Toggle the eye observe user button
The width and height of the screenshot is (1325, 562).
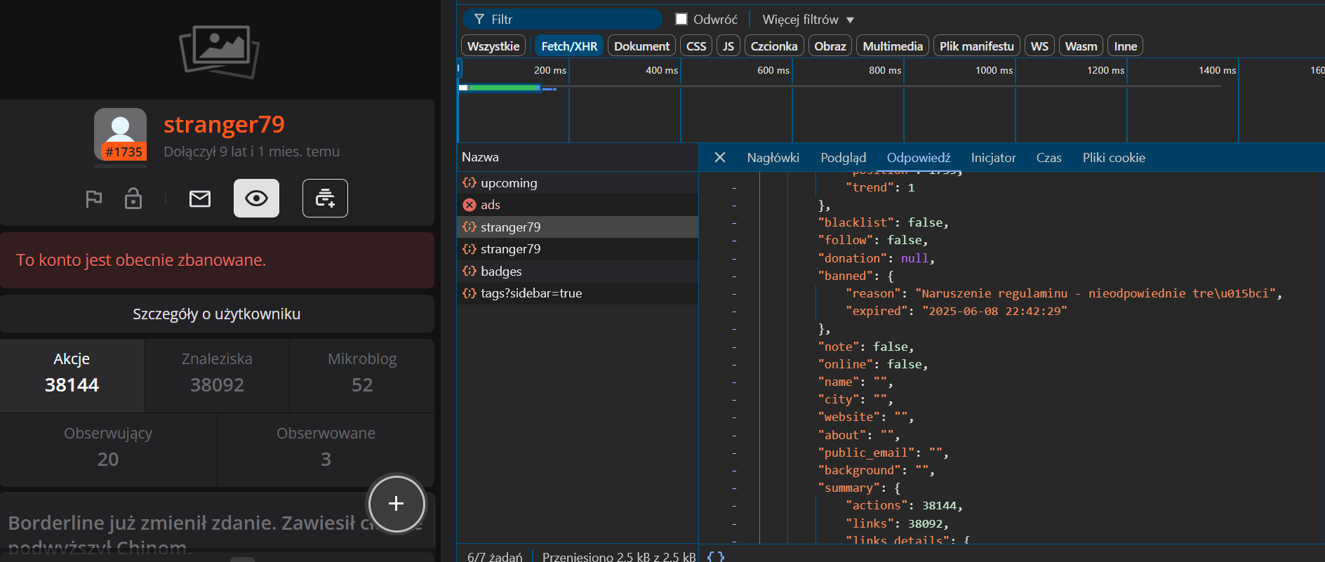[256, 199]
